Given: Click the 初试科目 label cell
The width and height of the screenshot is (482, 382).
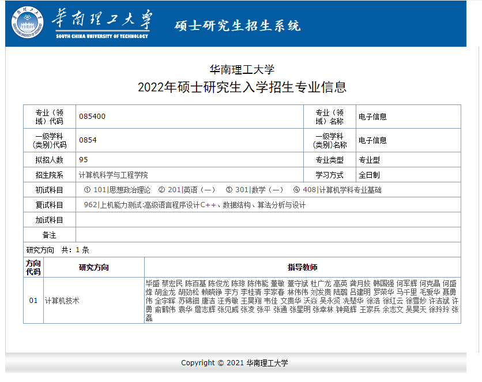Looking at the screenshot, I should [50, 190].
